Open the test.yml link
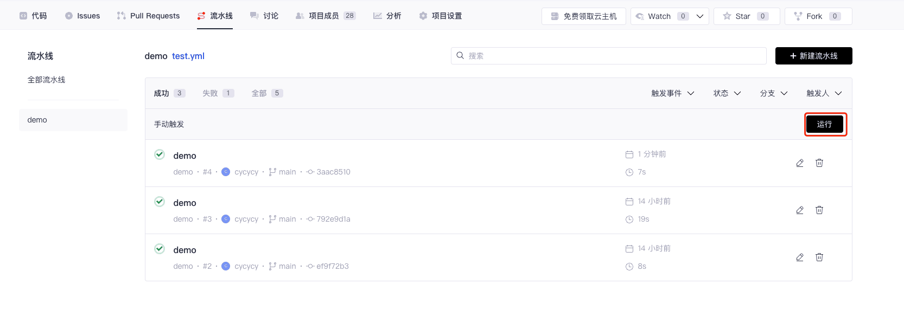The height and width of the screenshot is (310, 904). [x=188, y=56]
